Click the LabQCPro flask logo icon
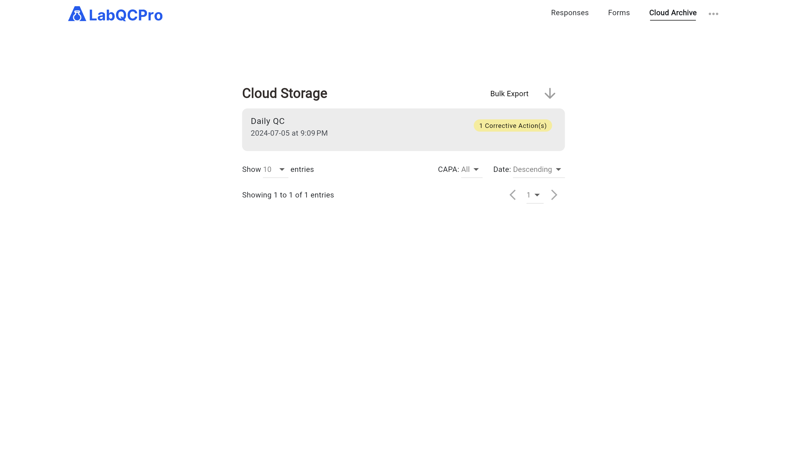Screen dimensions: 807x460 tap(77, 14)
